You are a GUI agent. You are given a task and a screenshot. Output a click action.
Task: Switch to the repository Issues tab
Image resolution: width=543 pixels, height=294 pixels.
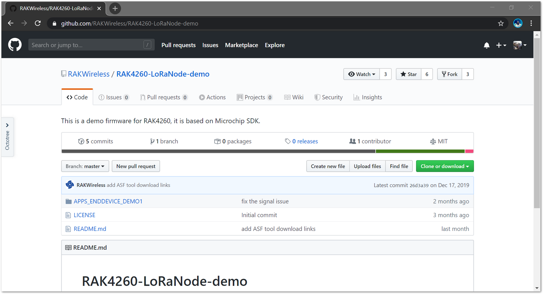point(114,97)
